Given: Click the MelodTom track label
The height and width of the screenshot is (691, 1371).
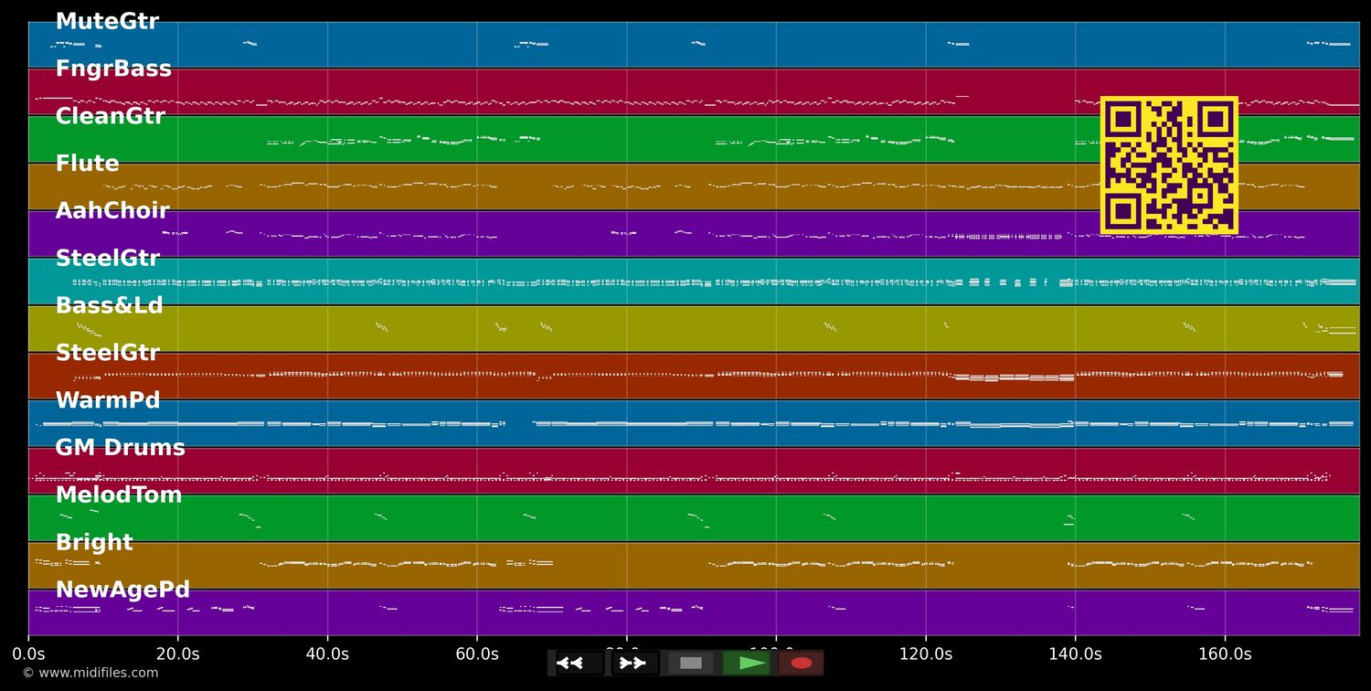Looking at the screenshot, I should coord(118,495).
